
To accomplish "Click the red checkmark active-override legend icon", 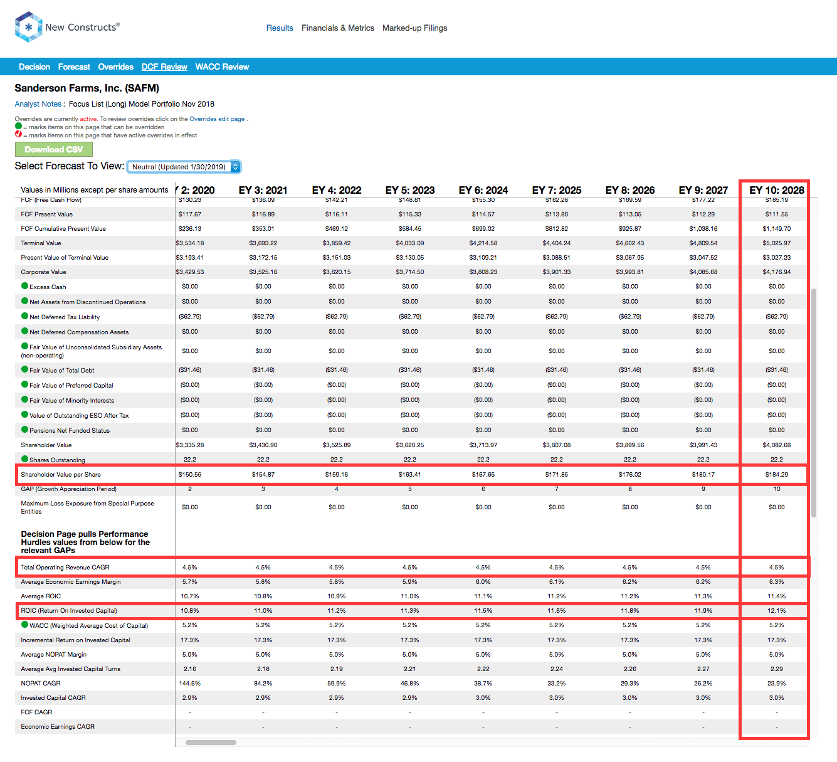I will pos(18,134).
